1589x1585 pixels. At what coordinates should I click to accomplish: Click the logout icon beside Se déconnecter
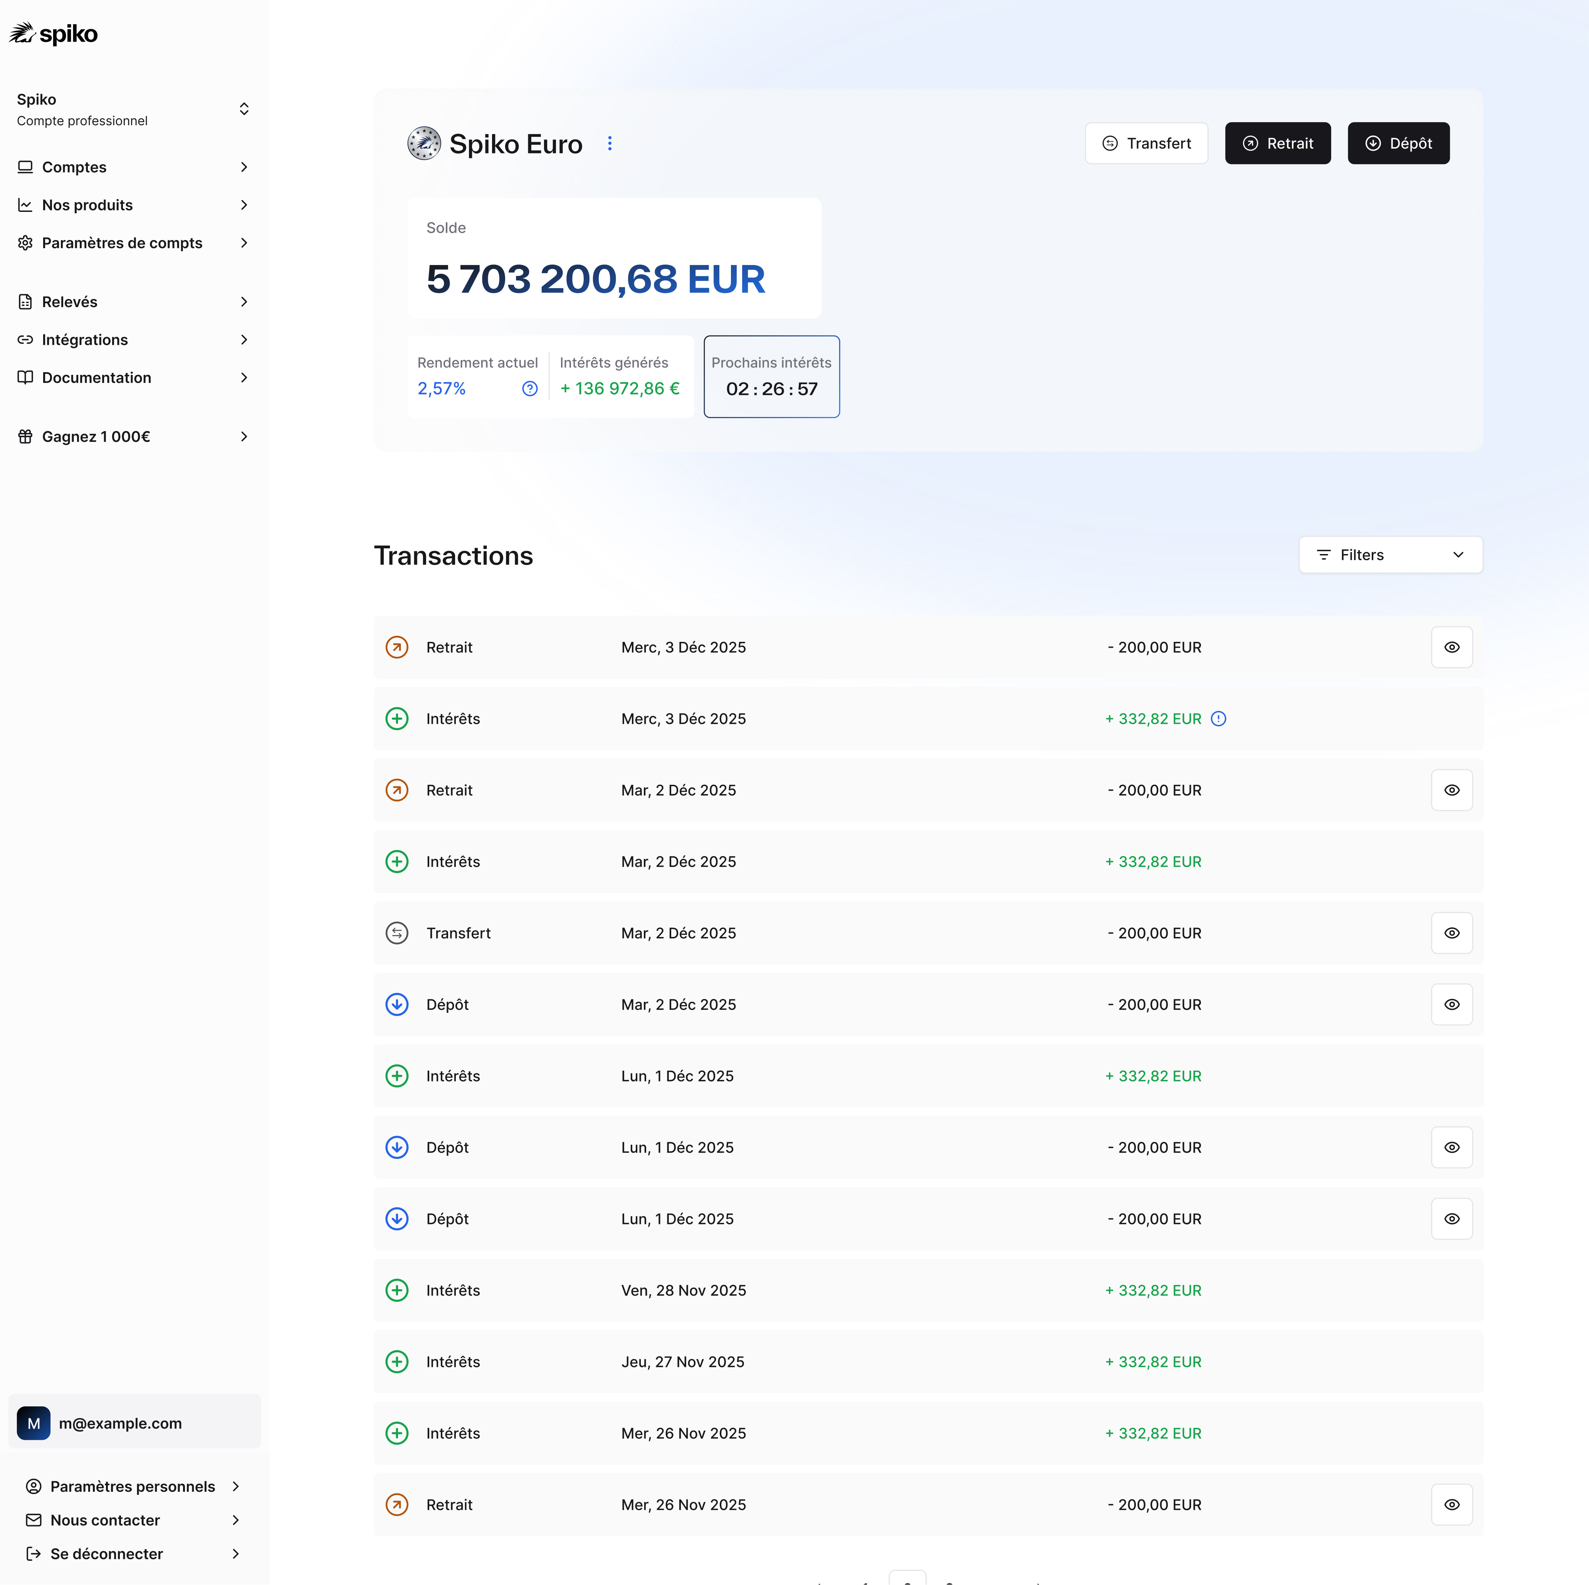(34, 1554)
